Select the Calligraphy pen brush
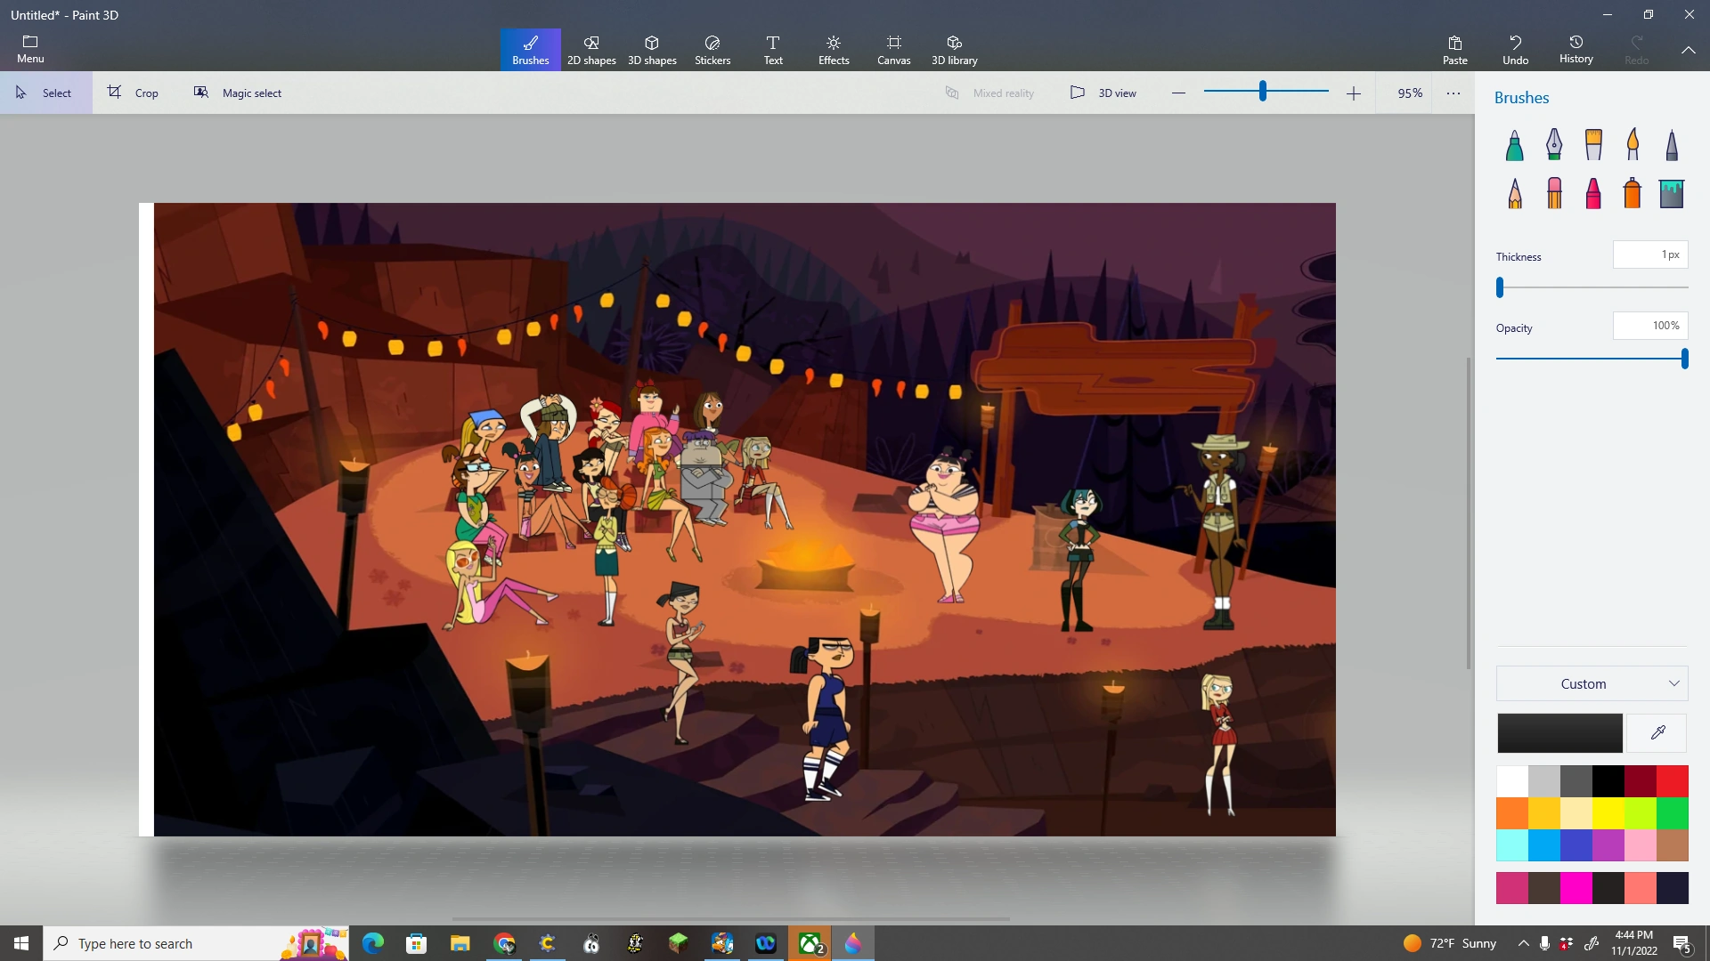This screenshot has height=961, width=1710. [1554, 144]
